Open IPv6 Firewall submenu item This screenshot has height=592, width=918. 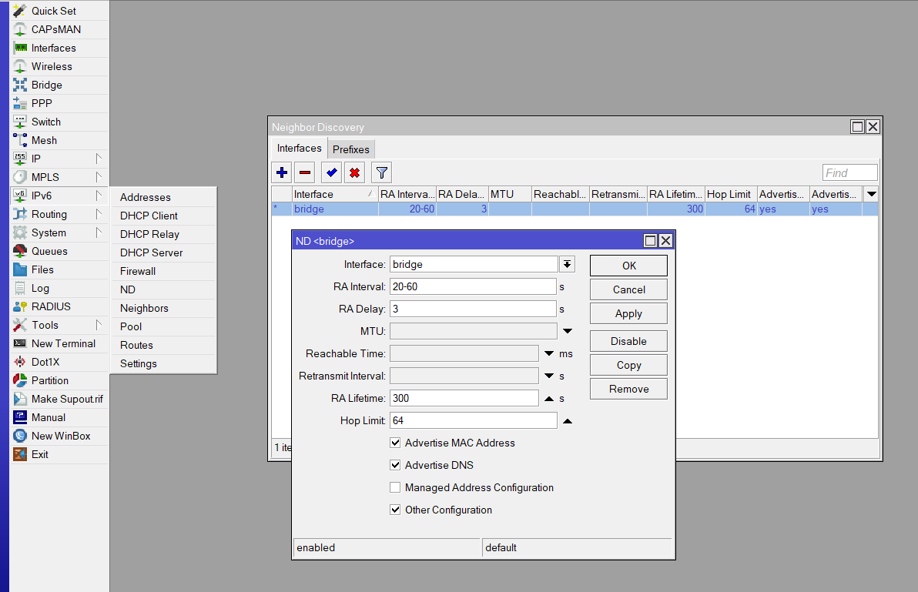click(x=164, y=272)
